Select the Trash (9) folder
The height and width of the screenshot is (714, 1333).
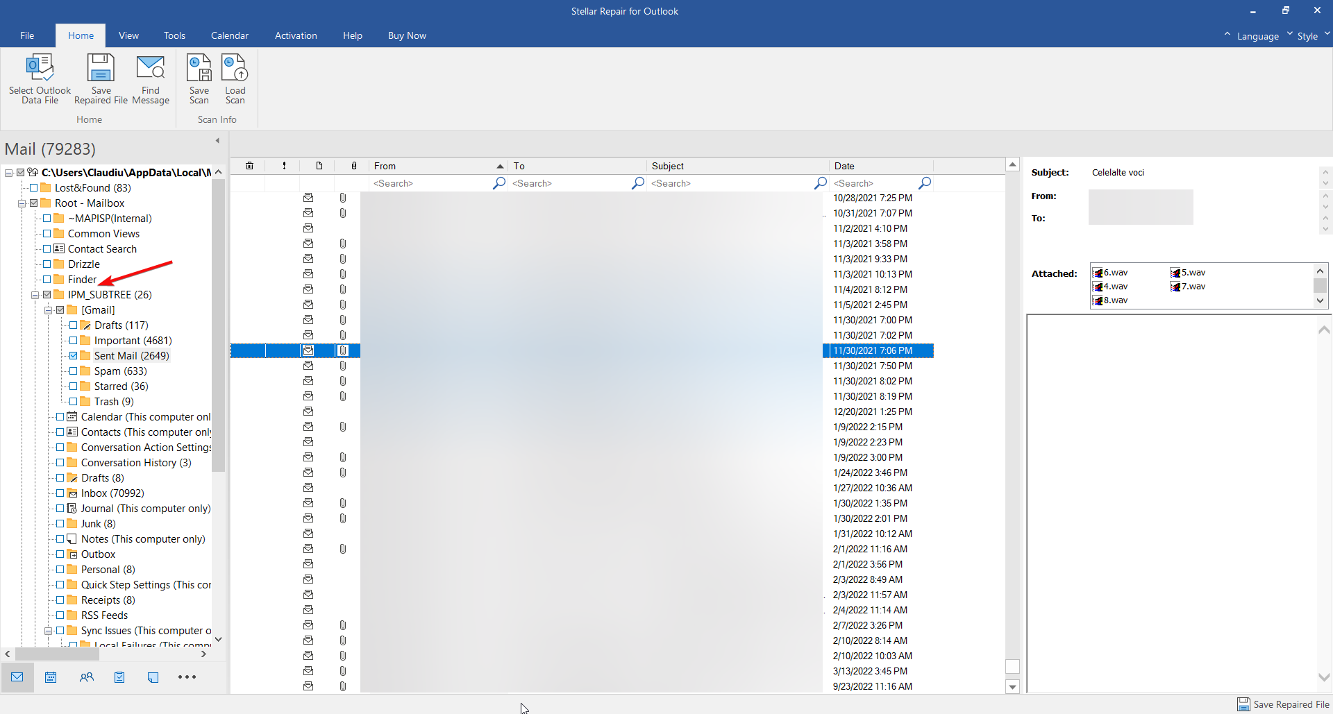114,402
